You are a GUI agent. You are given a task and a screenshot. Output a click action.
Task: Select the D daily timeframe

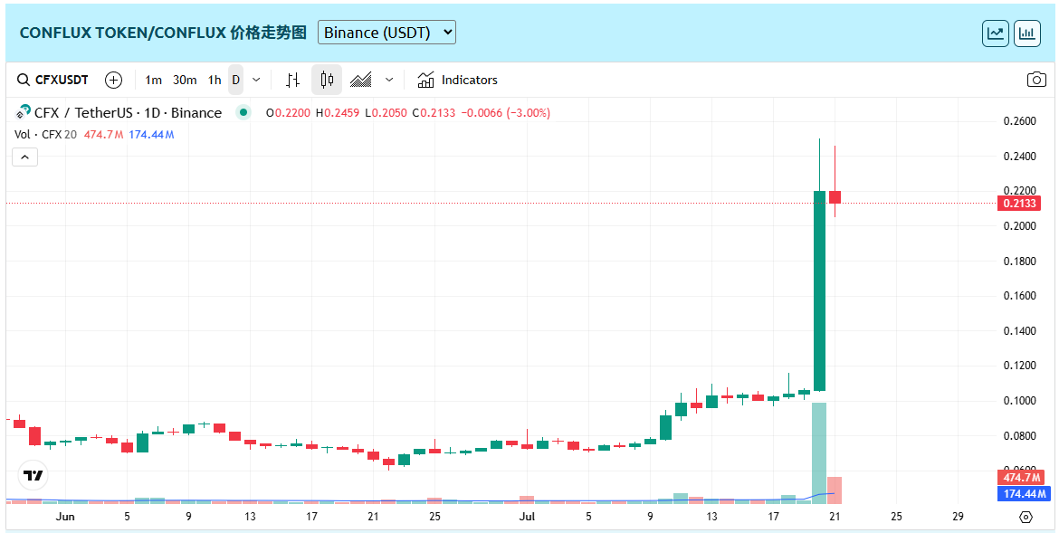point(235,80)
